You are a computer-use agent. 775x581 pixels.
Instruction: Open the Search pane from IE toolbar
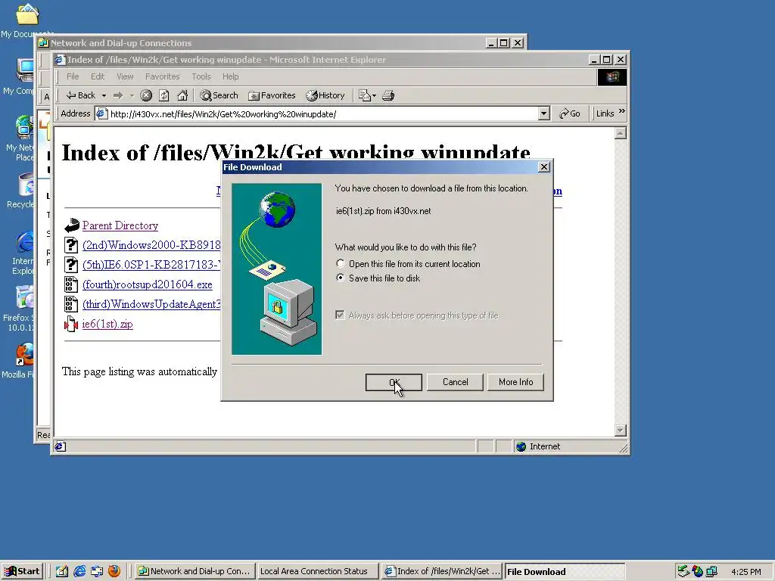click(219, 95)
